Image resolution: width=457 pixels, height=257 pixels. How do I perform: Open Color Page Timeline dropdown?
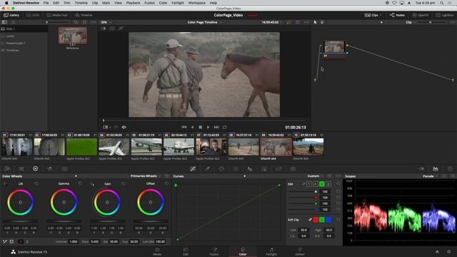click(204, 22)
